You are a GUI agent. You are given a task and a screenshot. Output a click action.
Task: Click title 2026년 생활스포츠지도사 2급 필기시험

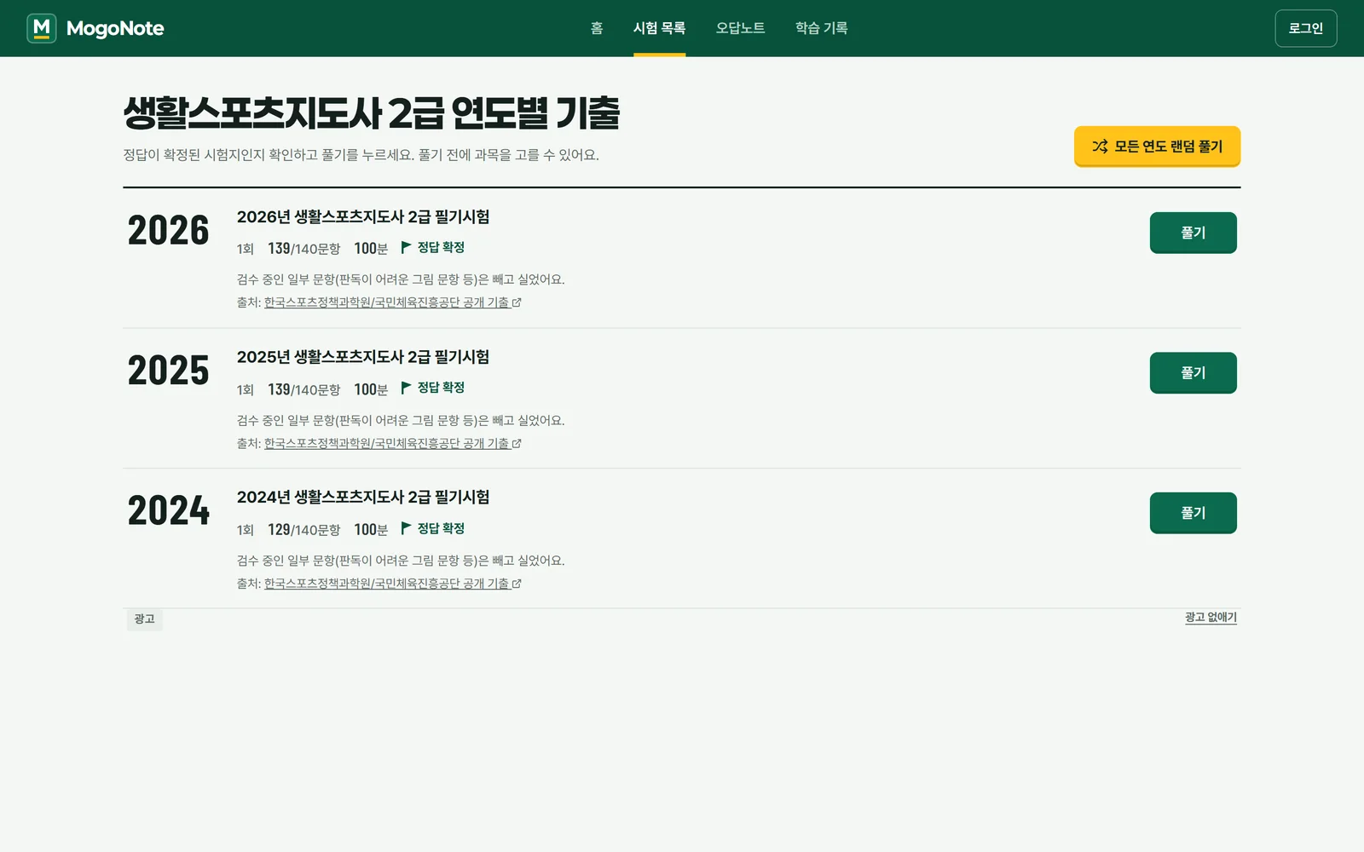pyautogui.click(x=363, y=216)
